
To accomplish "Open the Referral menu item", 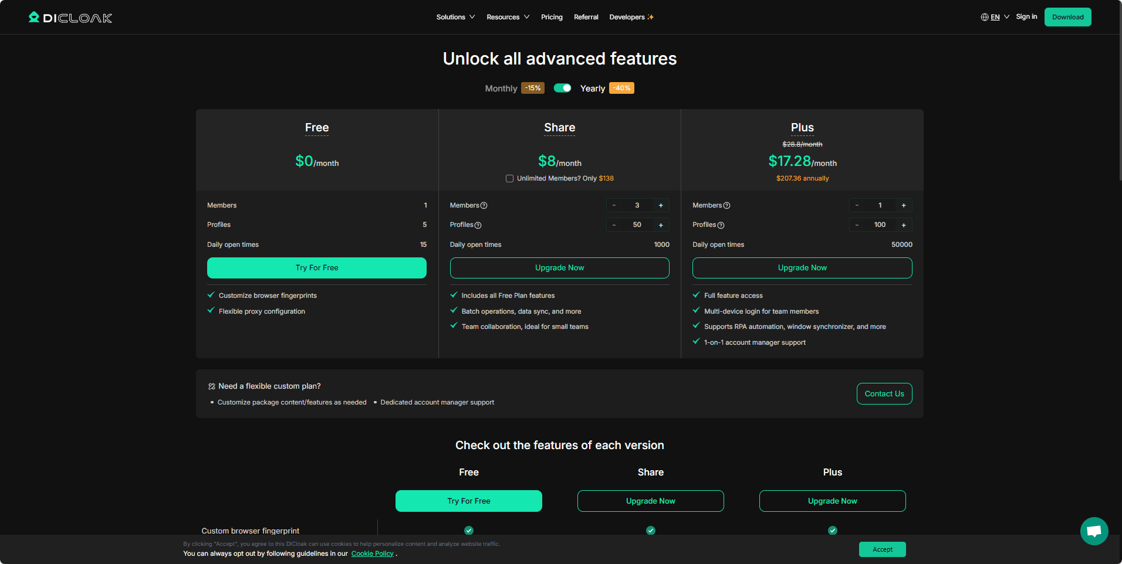I will pyautogui.click(x=586, y=17).
